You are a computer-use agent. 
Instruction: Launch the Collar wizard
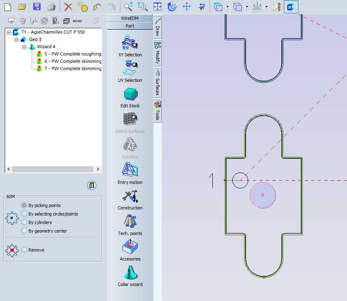point(130,273)
